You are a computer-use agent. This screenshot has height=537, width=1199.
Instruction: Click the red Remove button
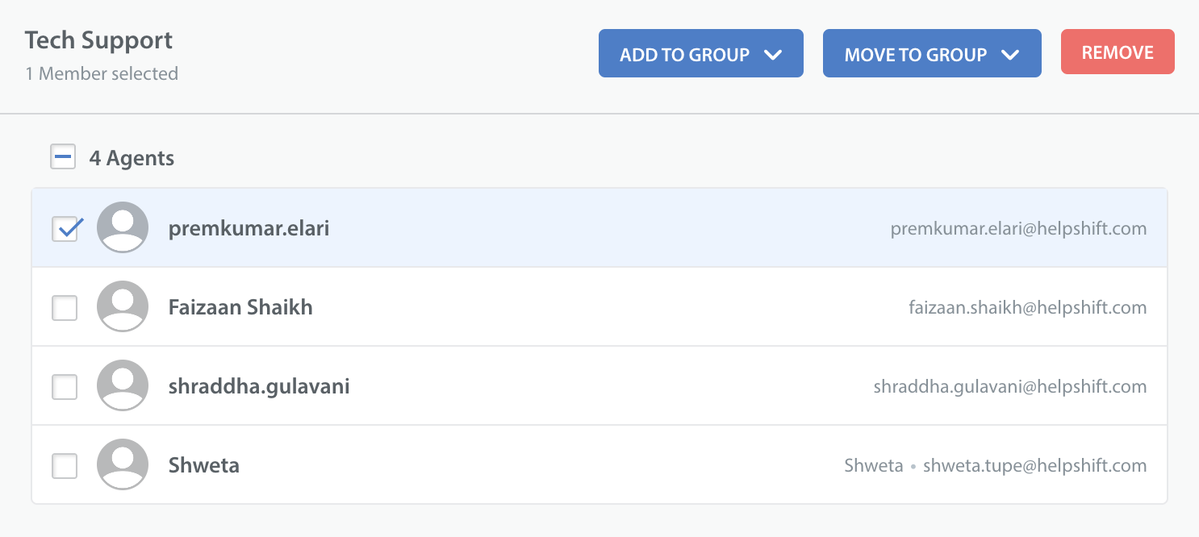1118,52
